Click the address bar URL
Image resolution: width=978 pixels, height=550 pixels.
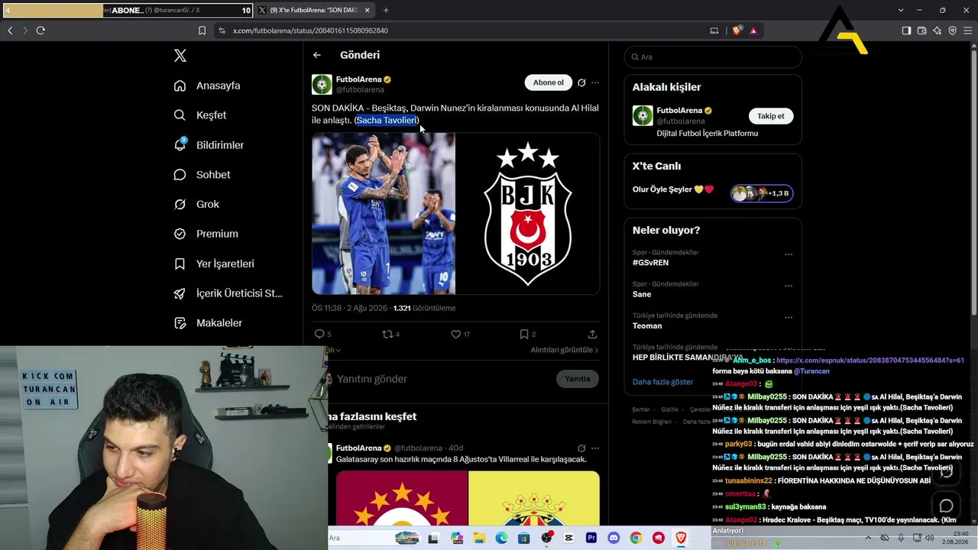point(310,31)
